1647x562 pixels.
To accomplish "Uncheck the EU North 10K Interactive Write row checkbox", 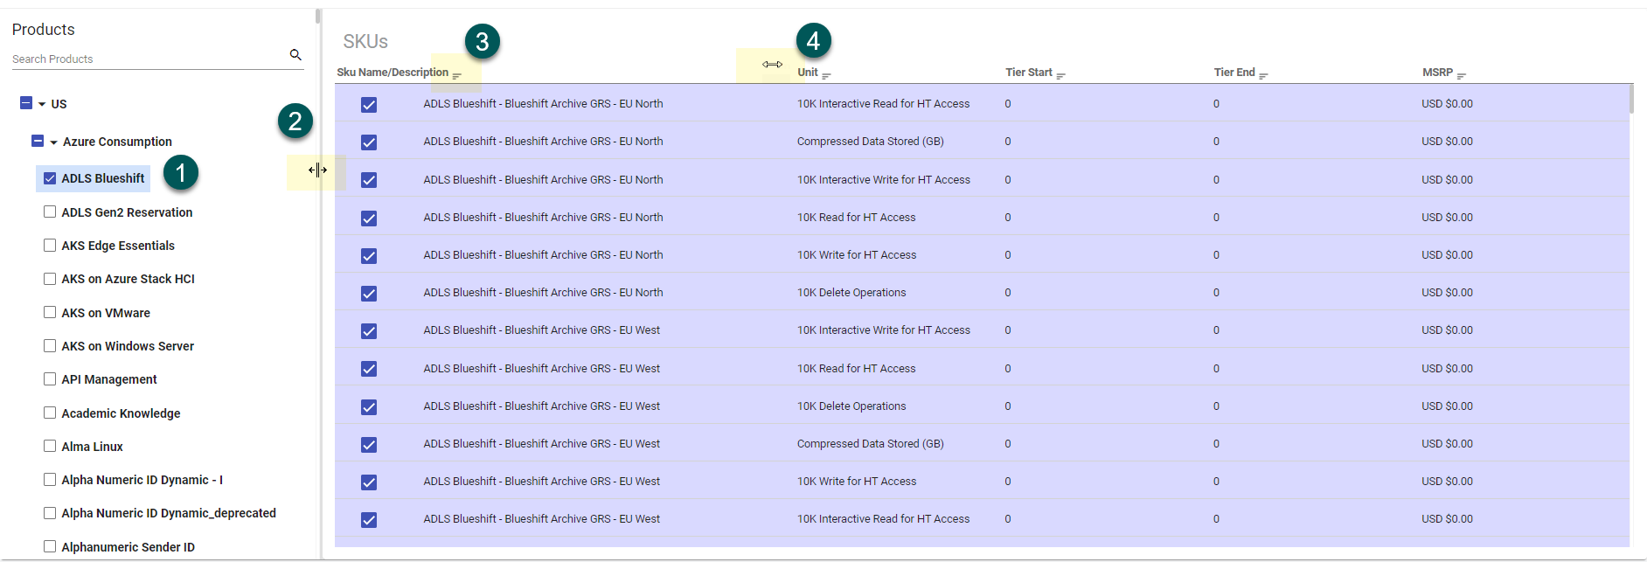I will (369, 180).
